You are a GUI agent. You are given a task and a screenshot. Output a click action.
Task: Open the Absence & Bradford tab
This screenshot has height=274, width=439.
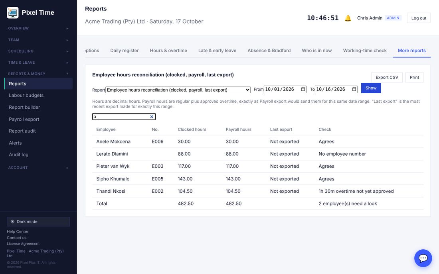[269, 51]
